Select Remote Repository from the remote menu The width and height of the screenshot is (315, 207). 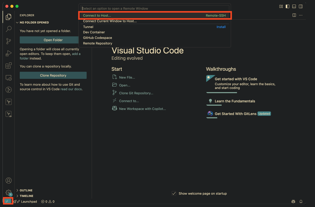pos(97,43)
